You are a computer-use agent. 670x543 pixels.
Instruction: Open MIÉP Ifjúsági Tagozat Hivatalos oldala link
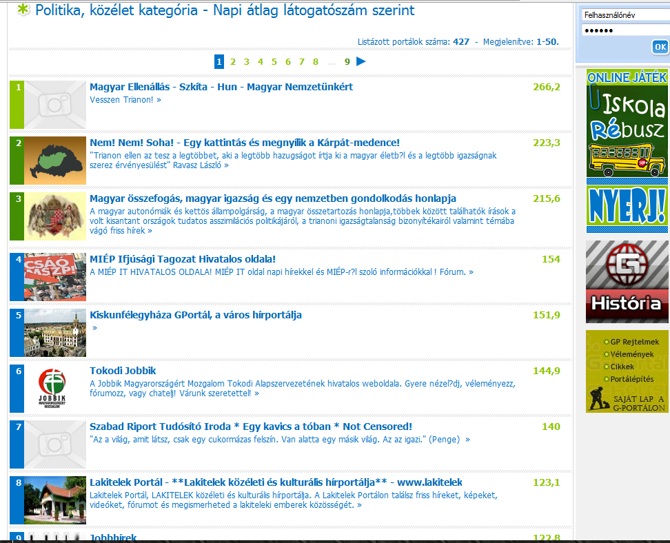[183, 259]
